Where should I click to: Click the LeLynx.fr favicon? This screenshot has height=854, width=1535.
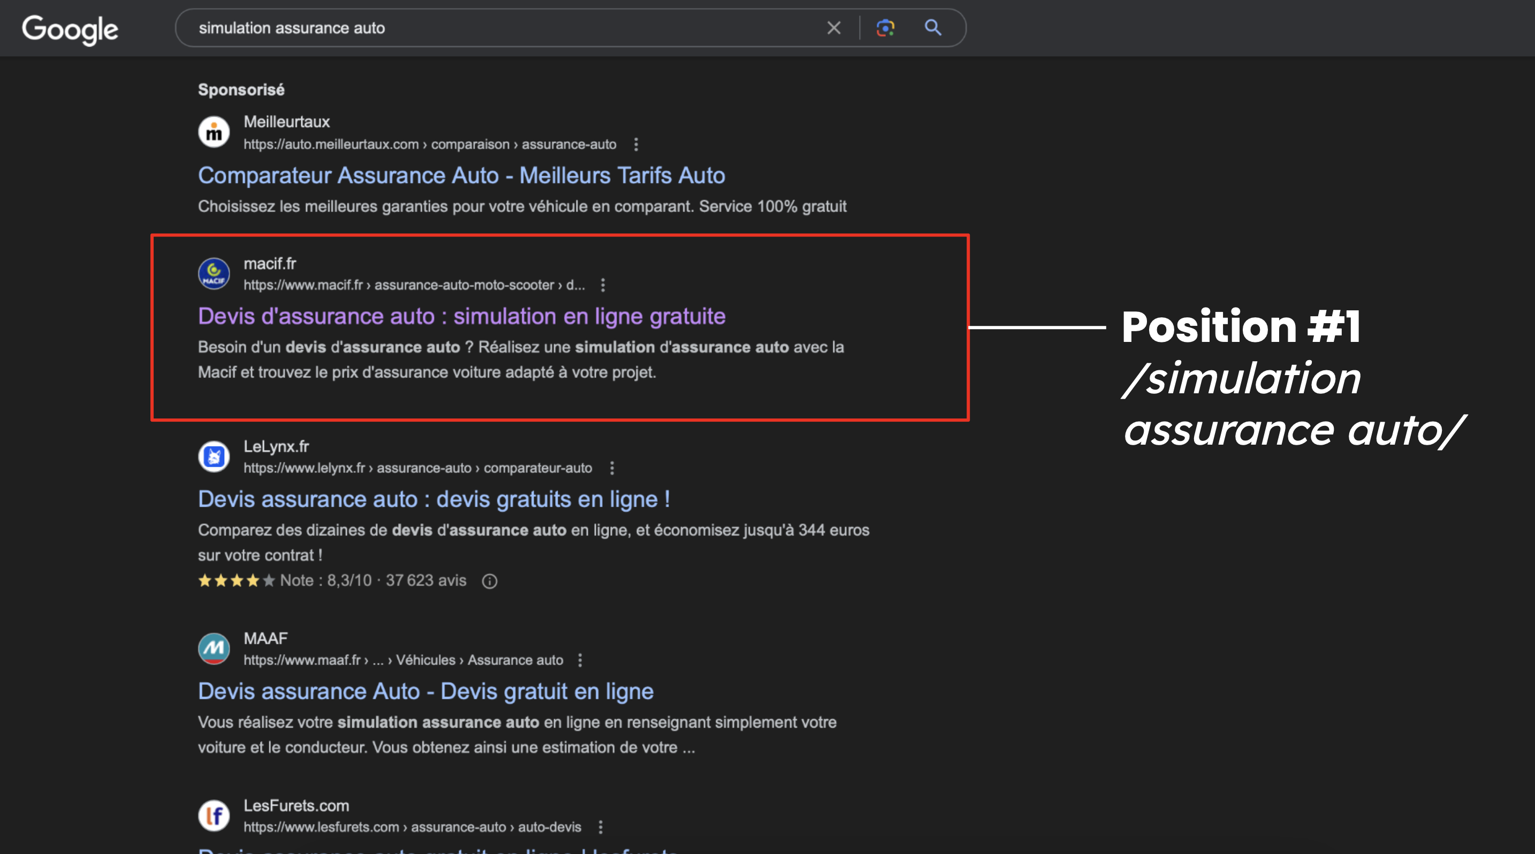tap(214, 456)
